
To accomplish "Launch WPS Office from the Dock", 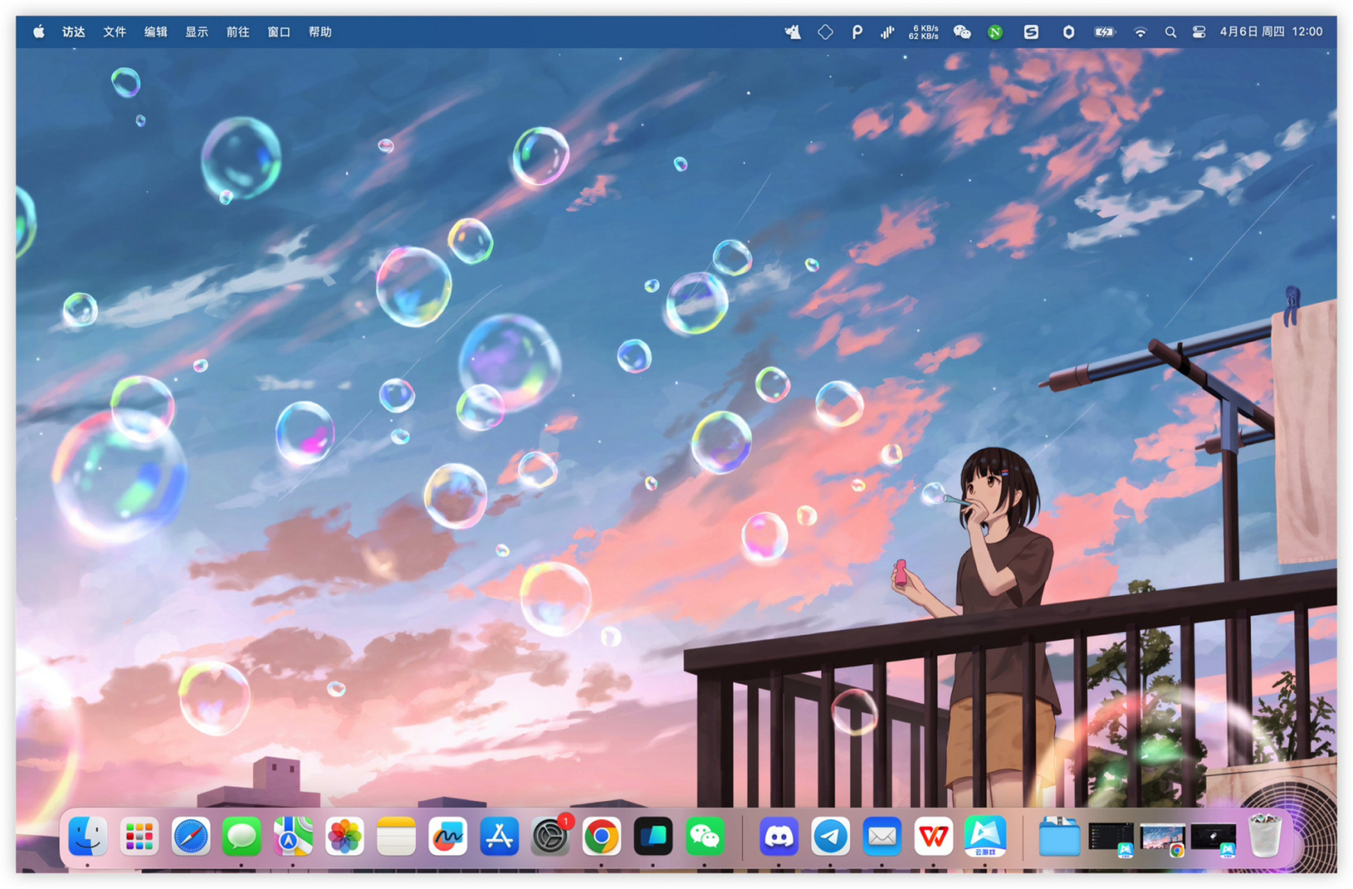I will pos(933,836).
